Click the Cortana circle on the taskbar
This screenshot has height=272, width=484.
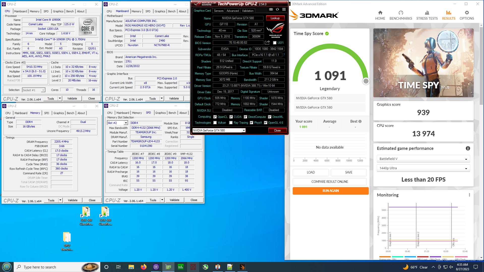tap(106, 267)
